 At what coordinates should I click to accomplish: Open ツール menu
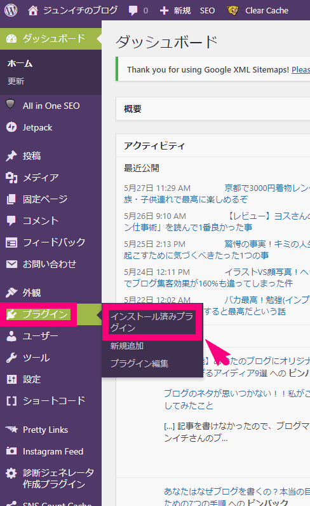pos(36,358)
